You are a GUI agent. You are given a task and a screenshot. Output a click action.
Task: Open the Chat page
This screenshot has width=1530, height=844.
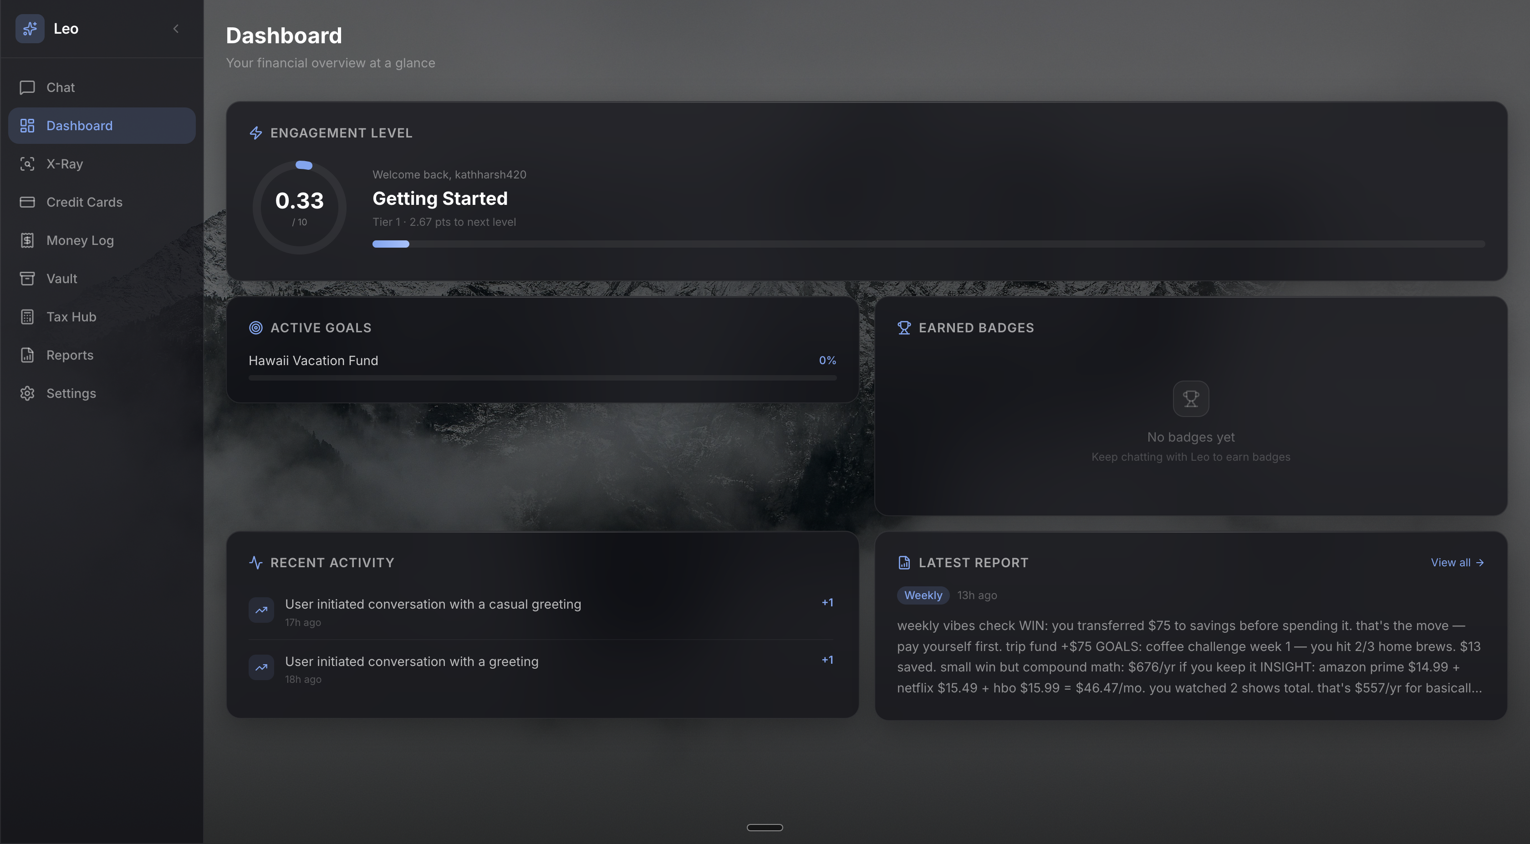tap(61, 87)
